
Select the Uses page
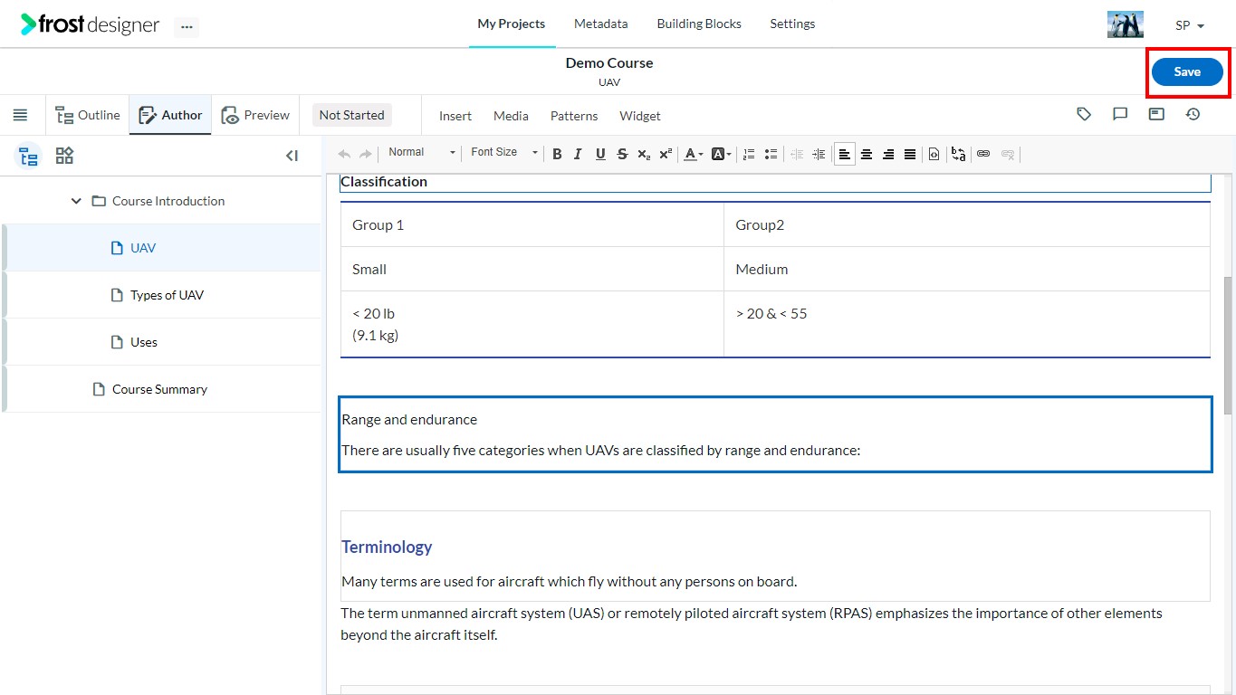(x=161, y=342)
